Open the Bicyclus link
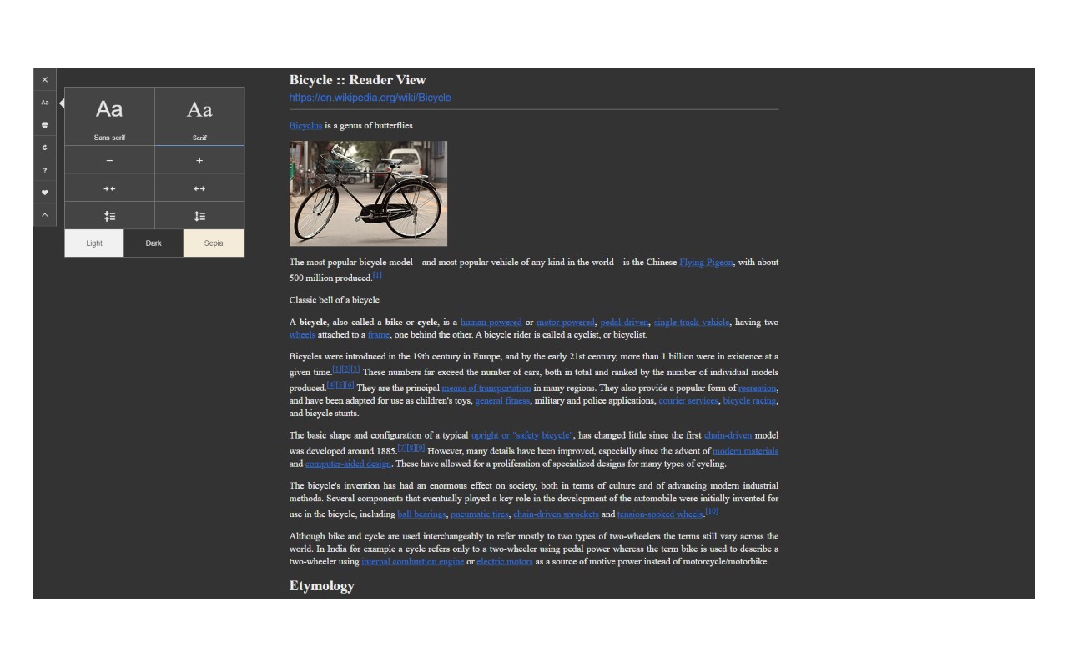Viewport: 1068px width, 667px height. click(x=305, y=126)
